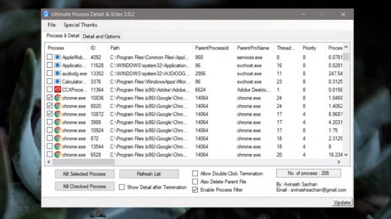Screen dimensions: 391x219
Task: Switch to the Process & Detail tab
Action: (x=63, y=36)
